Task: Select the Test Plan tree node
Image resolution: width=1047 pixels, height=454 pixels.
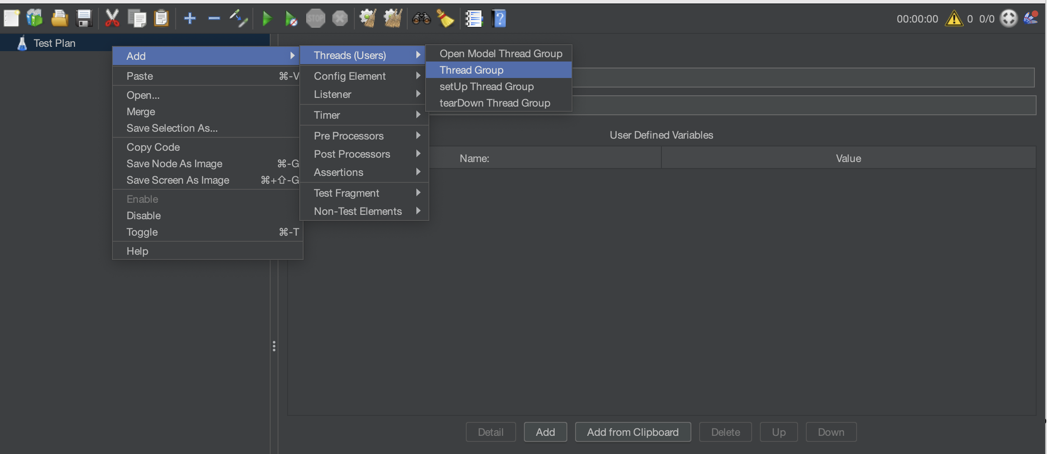Action: pos(54,43)
